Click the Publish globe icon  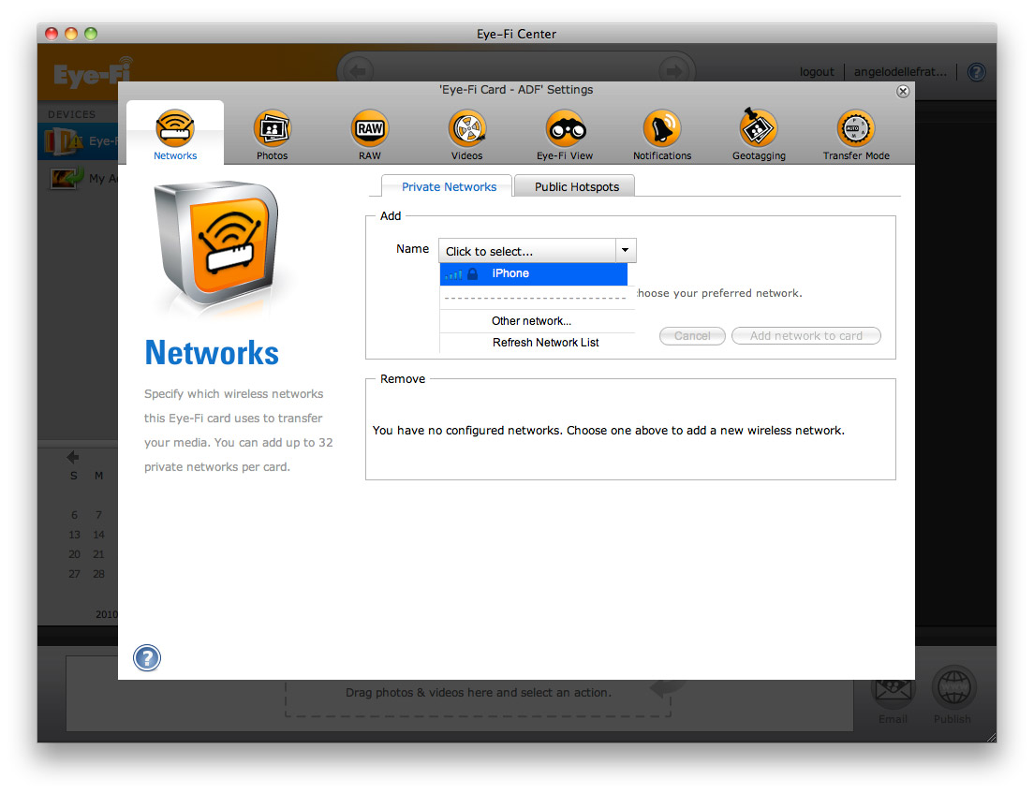click(953, 688)
